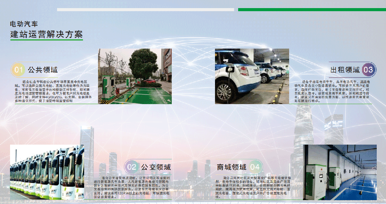Select the white electric taxi charging photo
Screen dimensions: 386x204
pos(252,76)
